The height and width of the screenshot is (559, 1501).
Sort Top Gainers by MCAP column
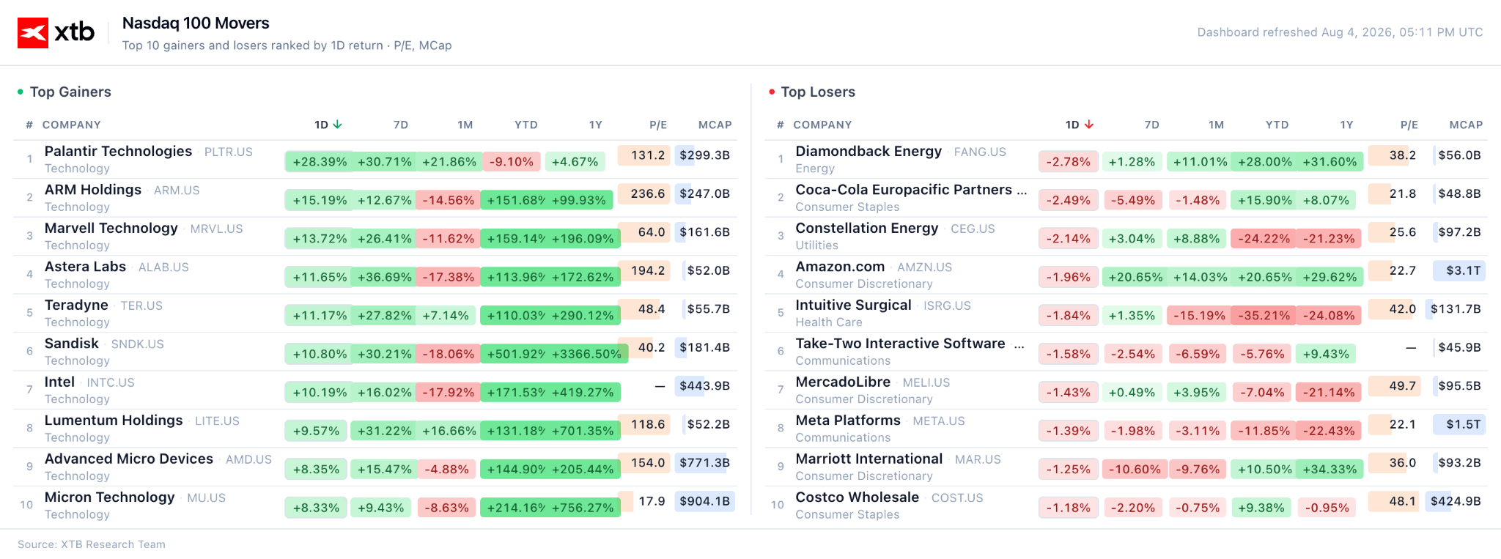715,125
